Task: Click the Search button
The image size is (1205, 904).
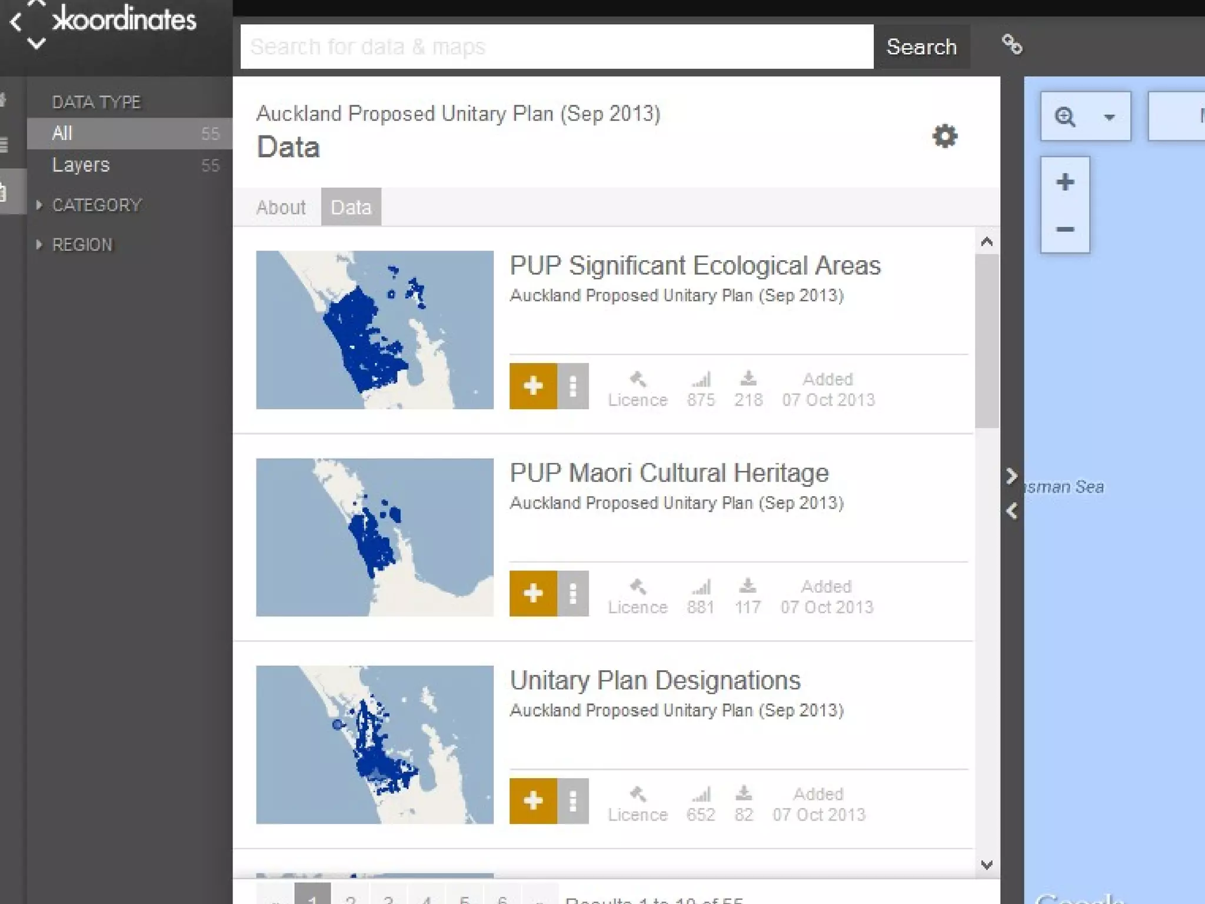Action: point(921,46)
